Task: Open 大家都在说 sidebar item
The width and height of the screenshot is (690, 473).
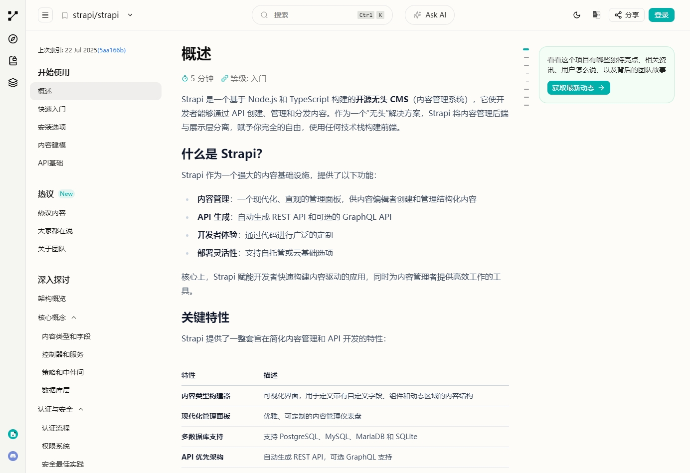Action: [x=55, y=231]
